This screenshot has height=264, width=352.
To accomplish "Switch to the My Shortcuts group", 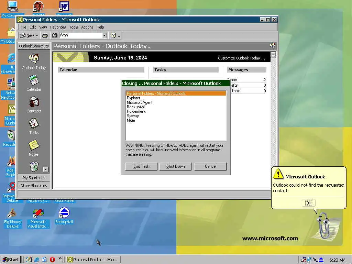I will coord(34,178).
